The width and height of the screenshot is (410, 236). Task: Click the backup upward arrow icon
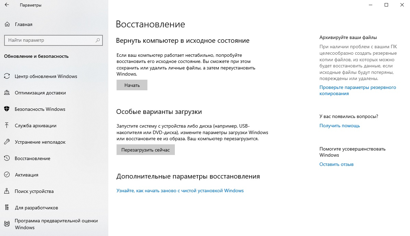point(7,126)
